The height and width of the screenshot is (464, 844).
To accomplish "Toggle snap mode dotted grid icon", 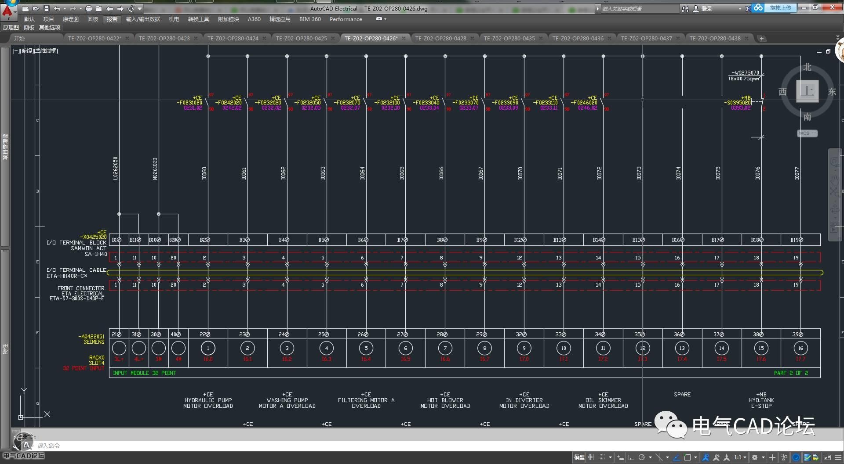I will [x=602, y=457].
